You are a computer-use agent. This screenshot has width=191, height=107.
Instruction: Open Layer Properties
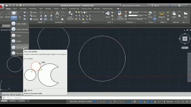coord(70,15)
